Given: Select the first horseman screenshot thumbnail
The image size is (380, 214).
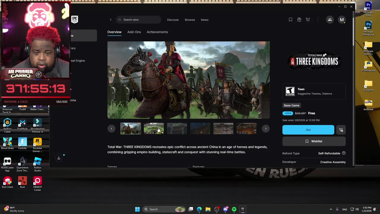Looking at the screenshot, I should click(131, 128).
